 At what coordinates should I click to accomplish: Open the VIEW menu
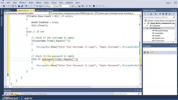pos(15,2)
